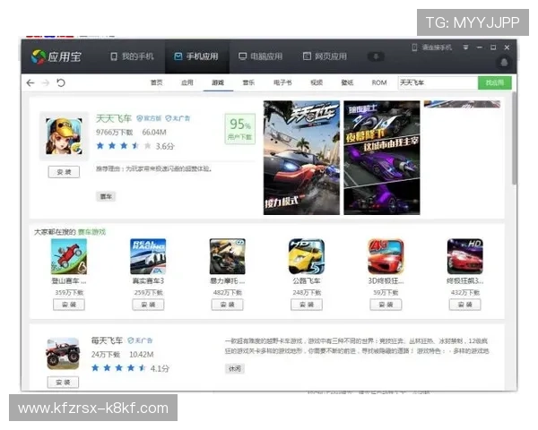The height and width of the screenshot is (430, 538).
Task: Install 终极狂飙3 with 432万 downloads
Action: pyautogui.click(x=465, y=305)
